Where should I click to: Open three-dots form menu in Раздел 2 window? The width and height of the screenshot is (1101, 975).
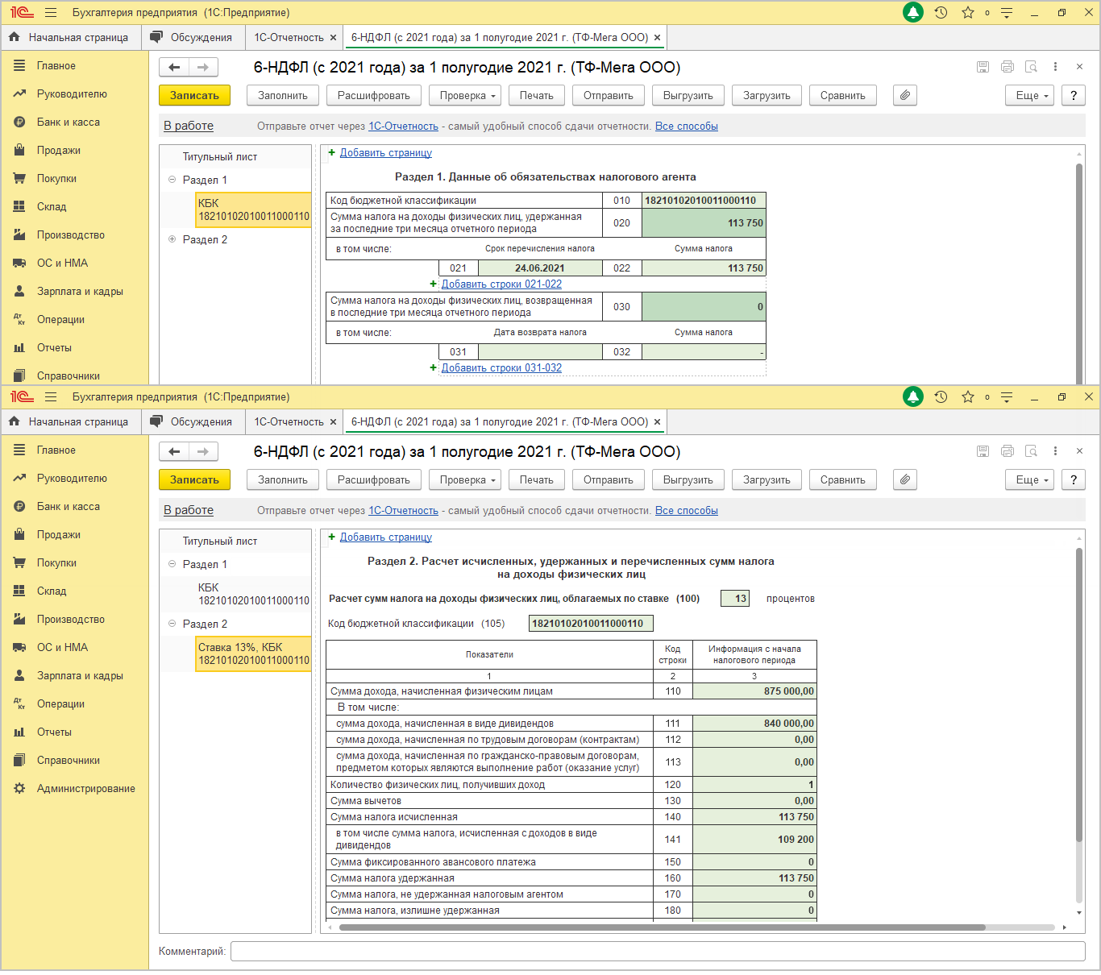(x=1055, y=451)
